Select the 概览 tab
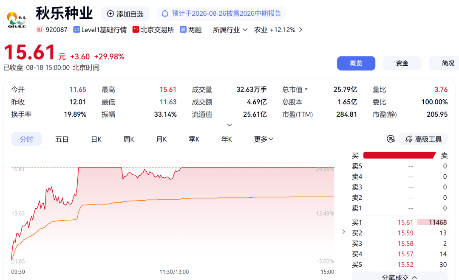This screenshot has width=459, height=280. click(x=356, y=63)
